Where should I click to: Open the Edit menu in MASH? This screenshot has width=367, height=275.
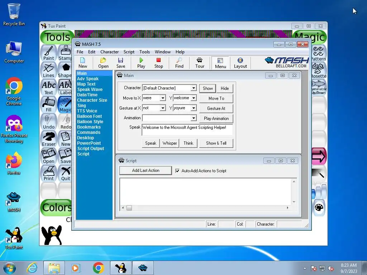point(92,52)
